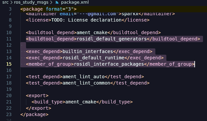Click line number 23 in the gutter

pyautogui.click(x=9, y=114)
